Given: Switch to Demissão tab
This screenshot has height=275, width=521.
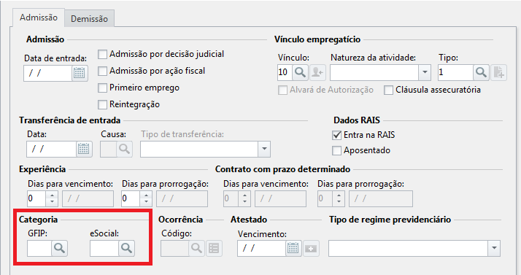Looking at the screenshot, I should 89,19.
